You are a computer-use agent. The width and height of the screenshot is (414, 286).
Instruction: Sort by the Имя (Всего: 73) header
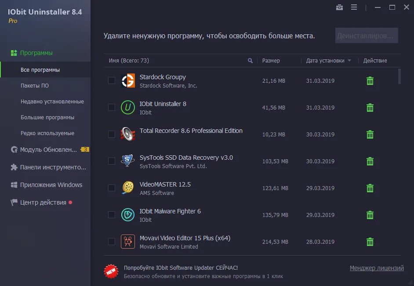pyautogui.click(x=129, y=61)
